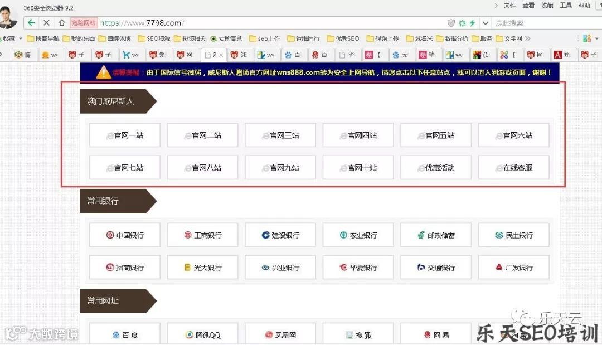Open 工商银行 bank link
The width and height of the screenshot is (602, 345).
click(202, 235)
